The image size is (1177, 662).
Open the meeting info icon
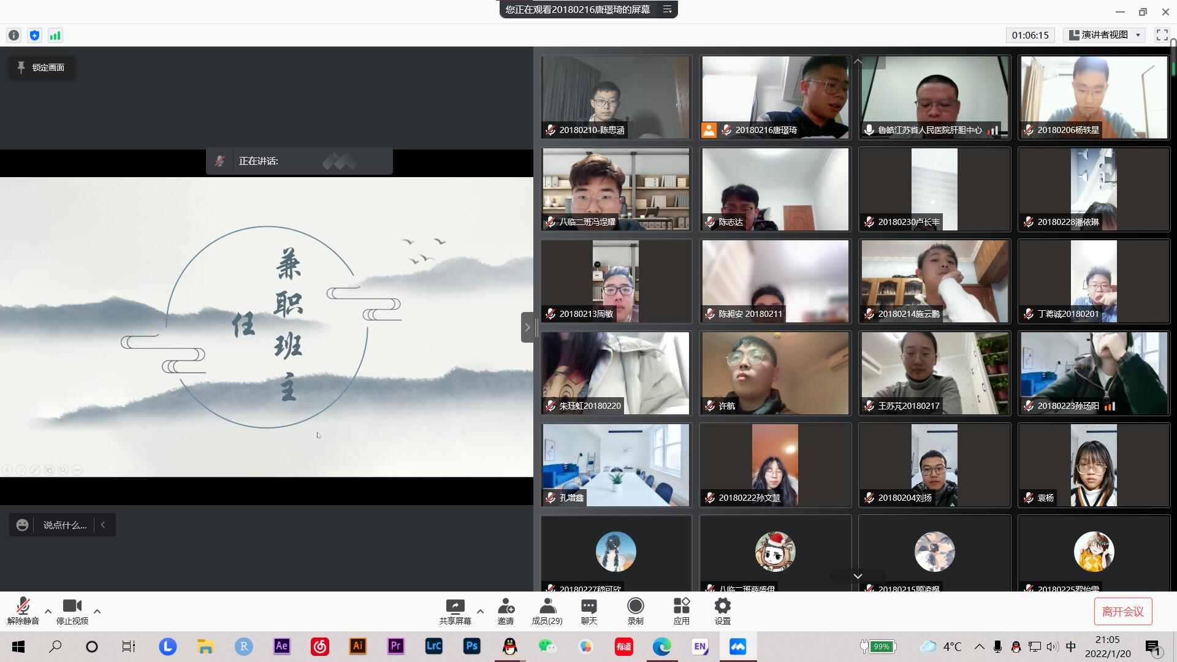point(13,36)
